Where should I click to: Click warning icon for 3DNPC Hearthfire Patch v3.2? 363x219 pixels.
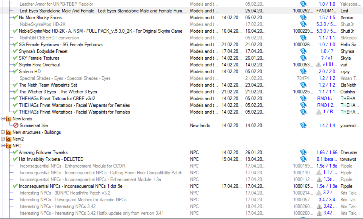click(319, 193)
